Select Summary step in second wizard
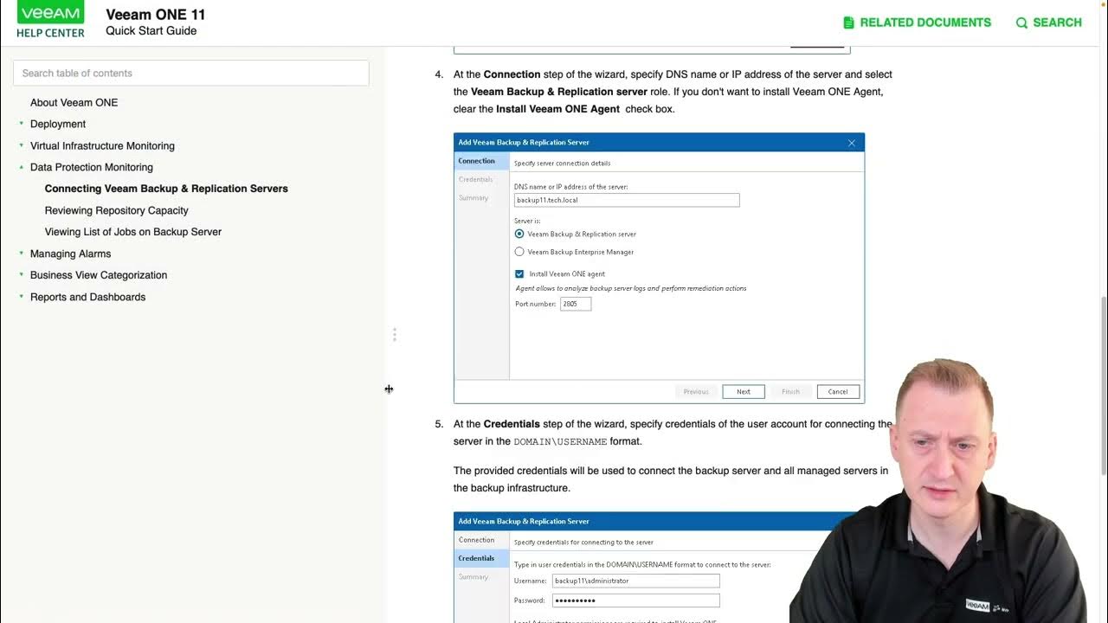 click(473, 577)
